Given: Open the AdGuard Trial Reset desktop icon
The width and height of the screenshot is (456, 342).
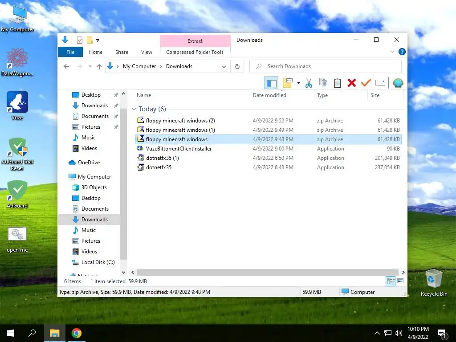Looking at the screenshot, I should click(17, 154).
